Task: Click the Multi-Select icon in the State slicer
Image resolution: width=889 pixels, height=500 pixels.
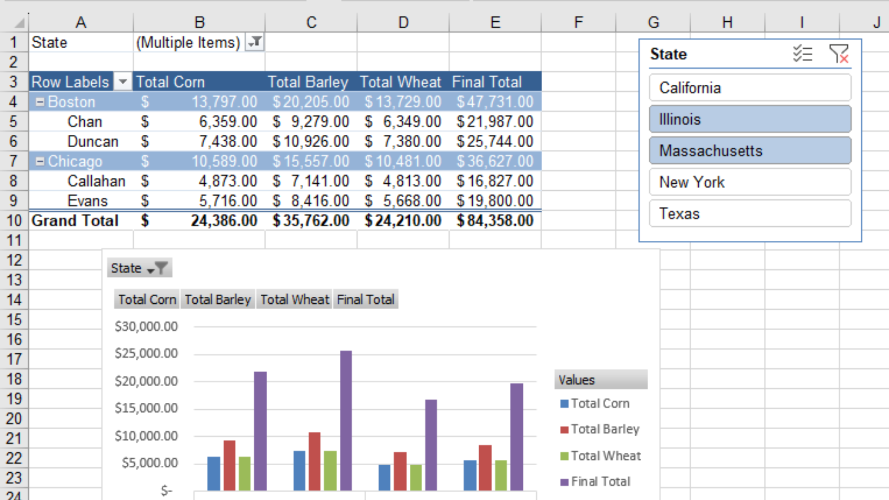Action: coord(802,54)
